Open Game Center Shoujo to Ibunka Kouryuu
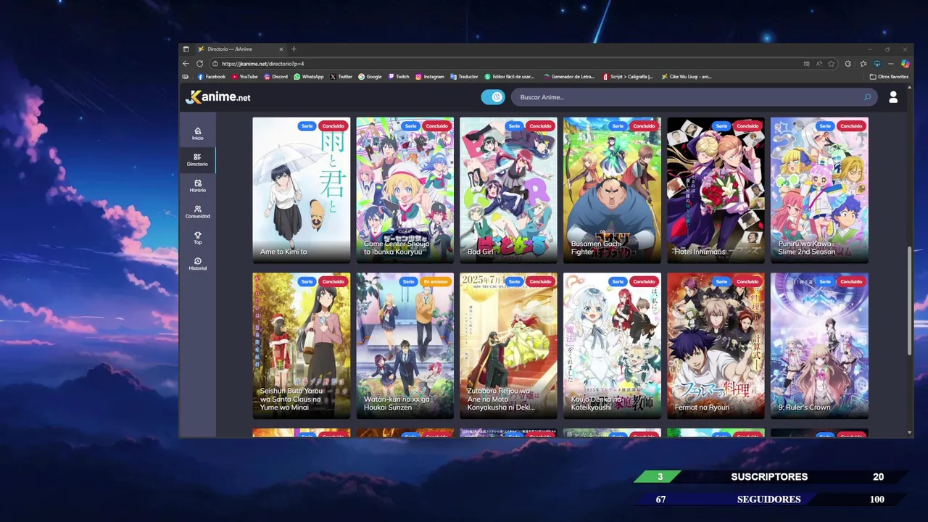This screenshot has width=928, height=522. pyautogui.click(x=405, y=190)
